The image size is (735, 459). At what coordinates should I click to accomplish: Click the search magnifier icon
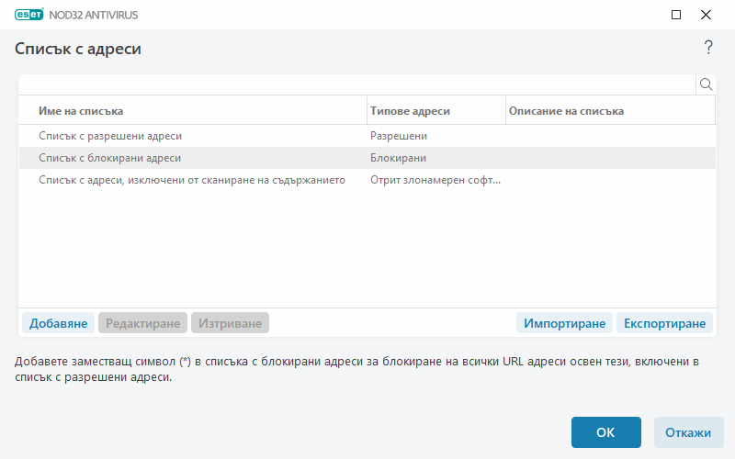pyautogui.click(x=707, y=84)
